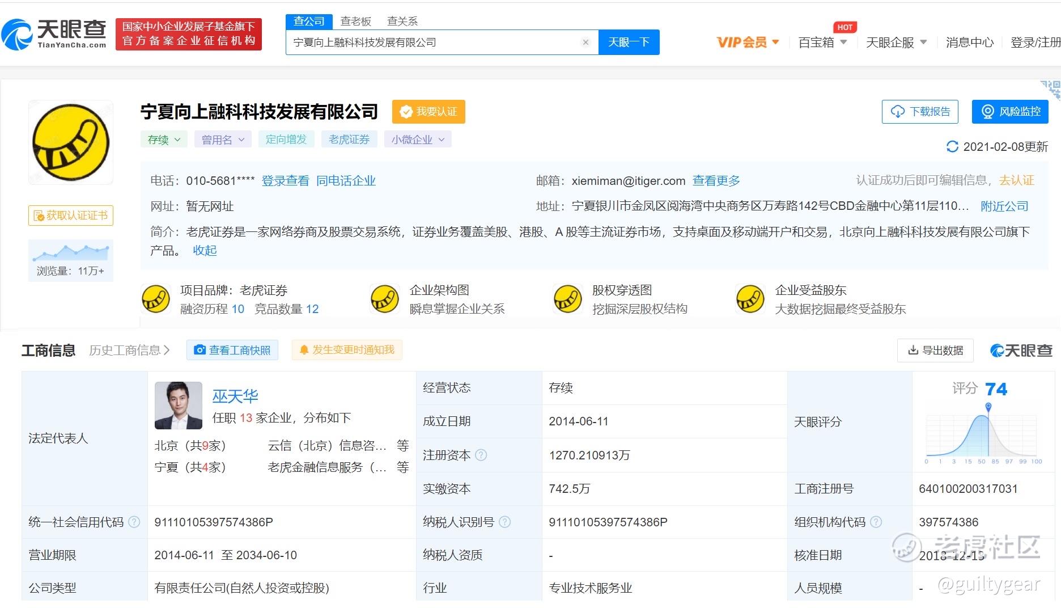Clear the search box with X icon
Viewport: 1061px width, 608px height.
tap(585, 42)
